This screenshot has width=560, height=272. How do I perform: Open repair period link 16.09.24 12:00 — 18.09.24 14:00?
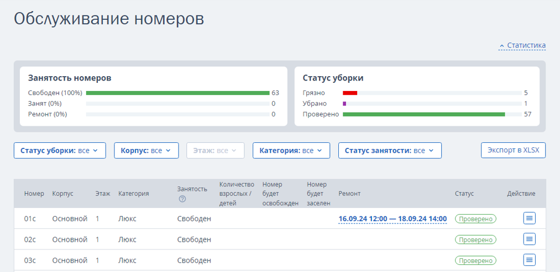point(392,218)
